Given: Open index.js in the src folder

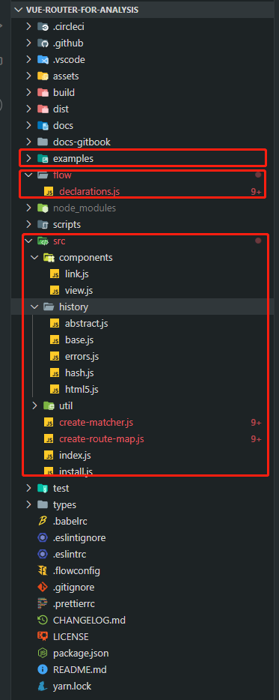Looking at the screenshot, I should [x=74, y=456].
